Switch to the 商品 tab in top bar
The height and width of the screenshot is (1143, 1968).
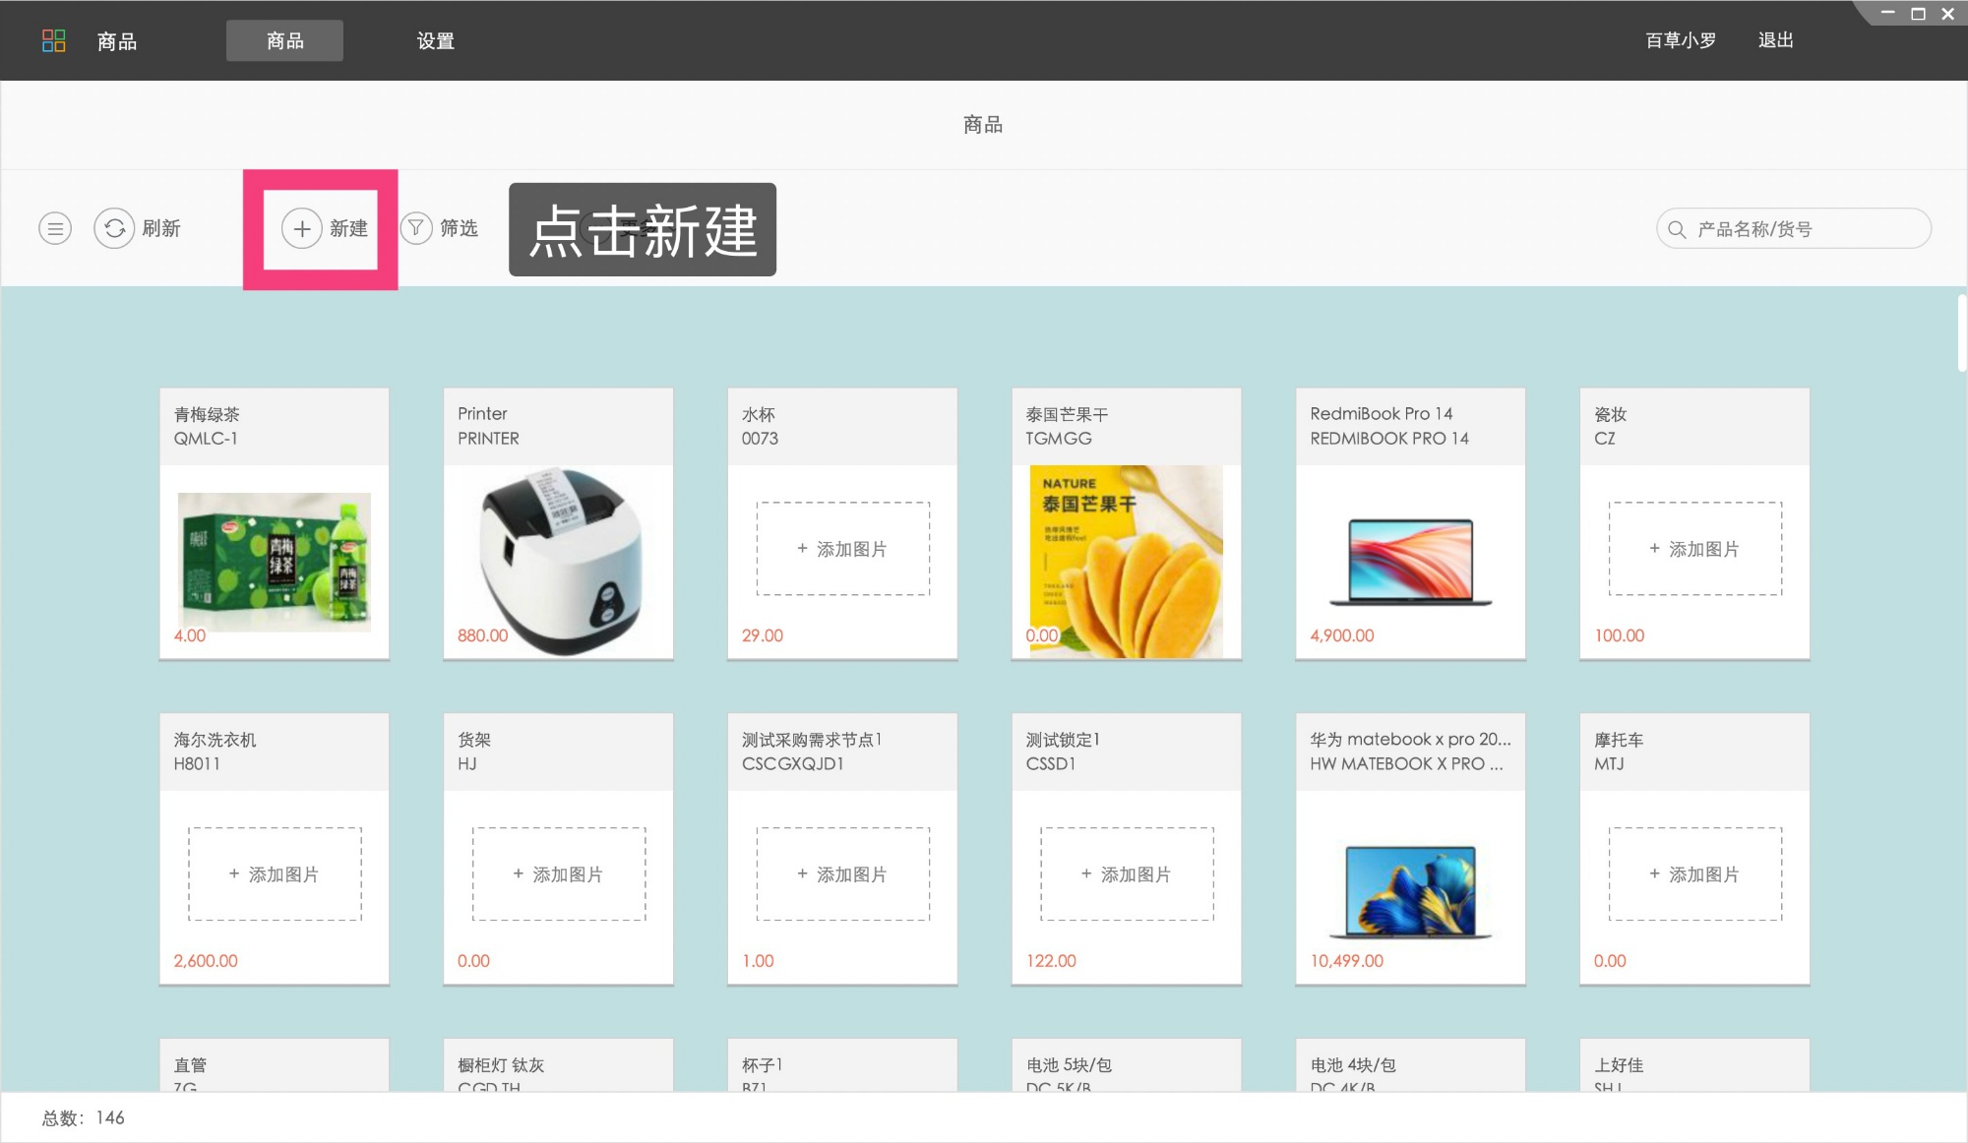[284, 40]
